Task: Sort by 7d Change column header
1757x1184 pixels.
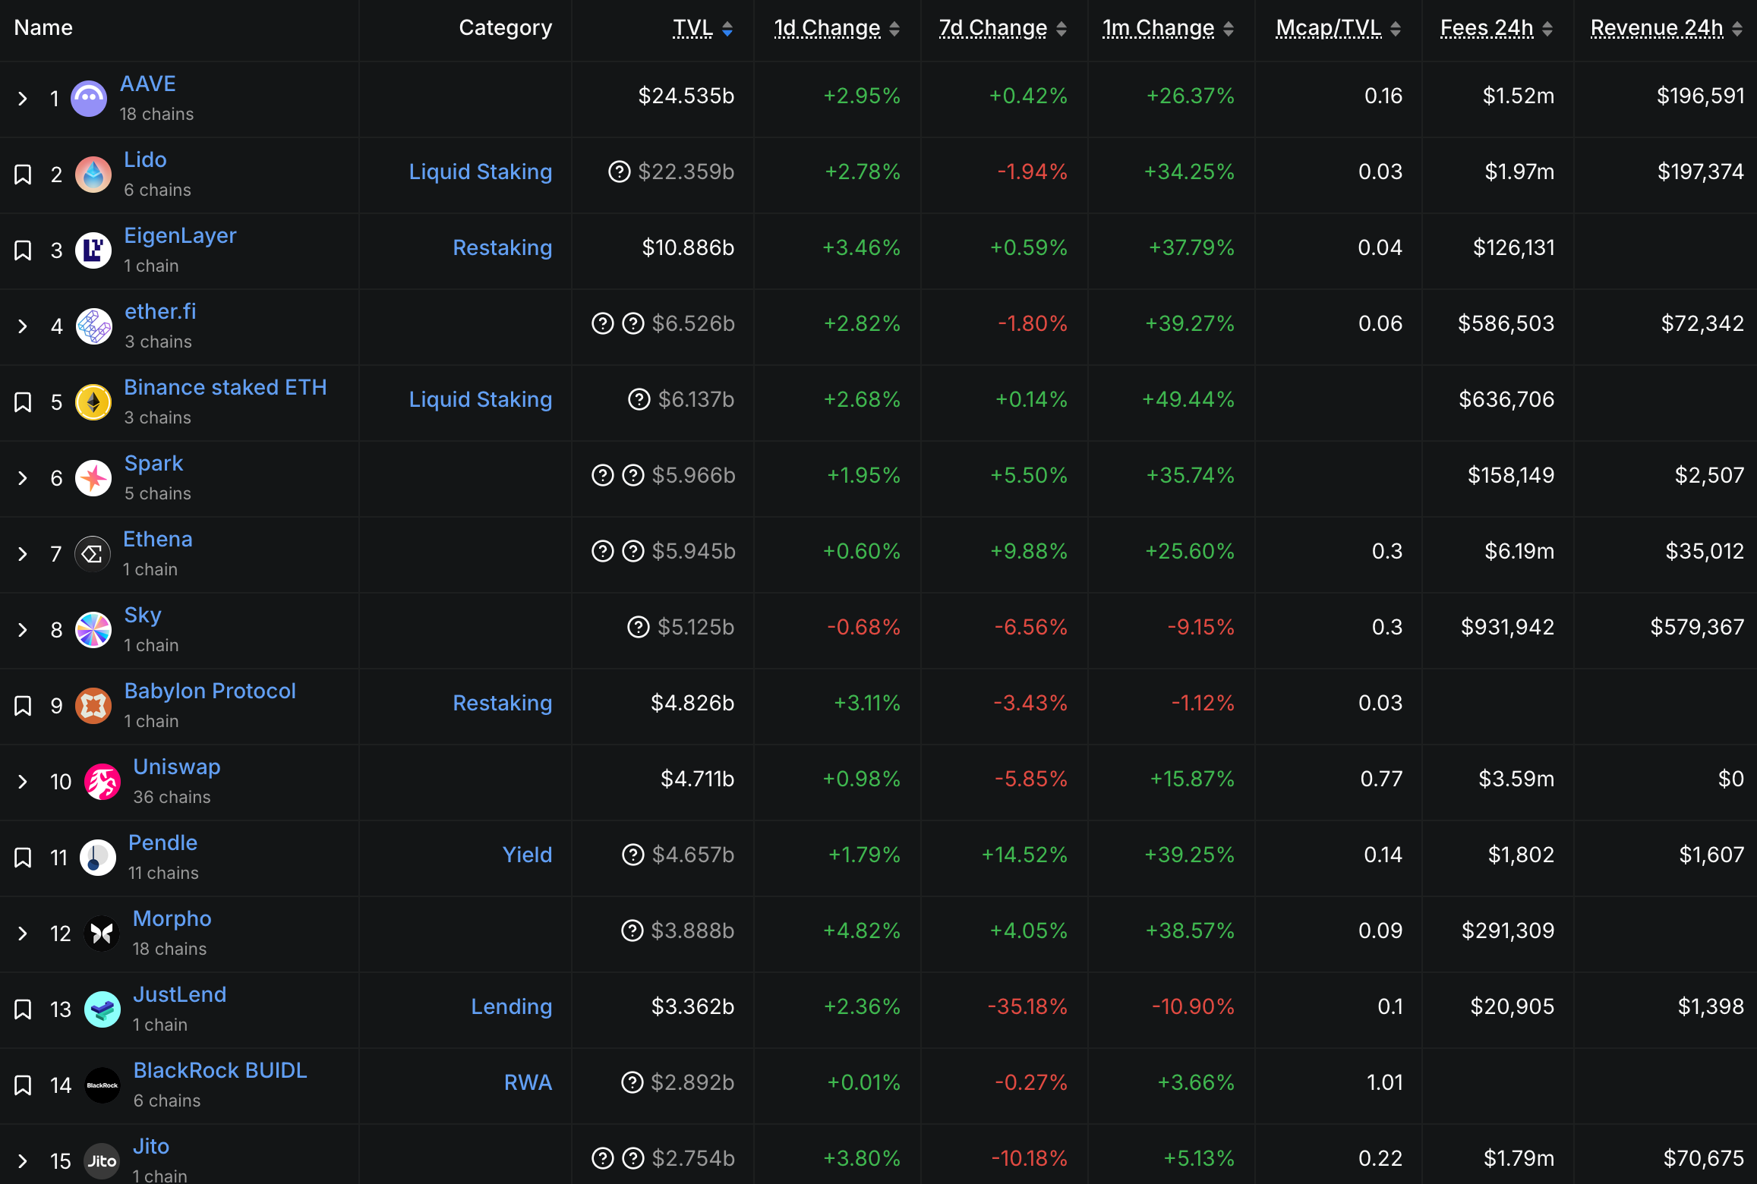Action: [992, 28]
